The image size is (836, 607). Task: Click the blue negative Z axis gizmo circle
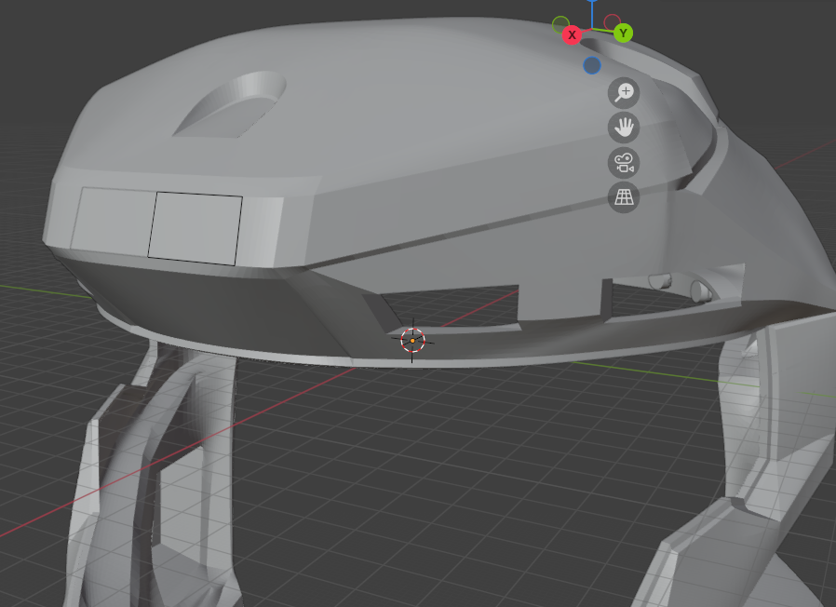[x=592, y=65]
